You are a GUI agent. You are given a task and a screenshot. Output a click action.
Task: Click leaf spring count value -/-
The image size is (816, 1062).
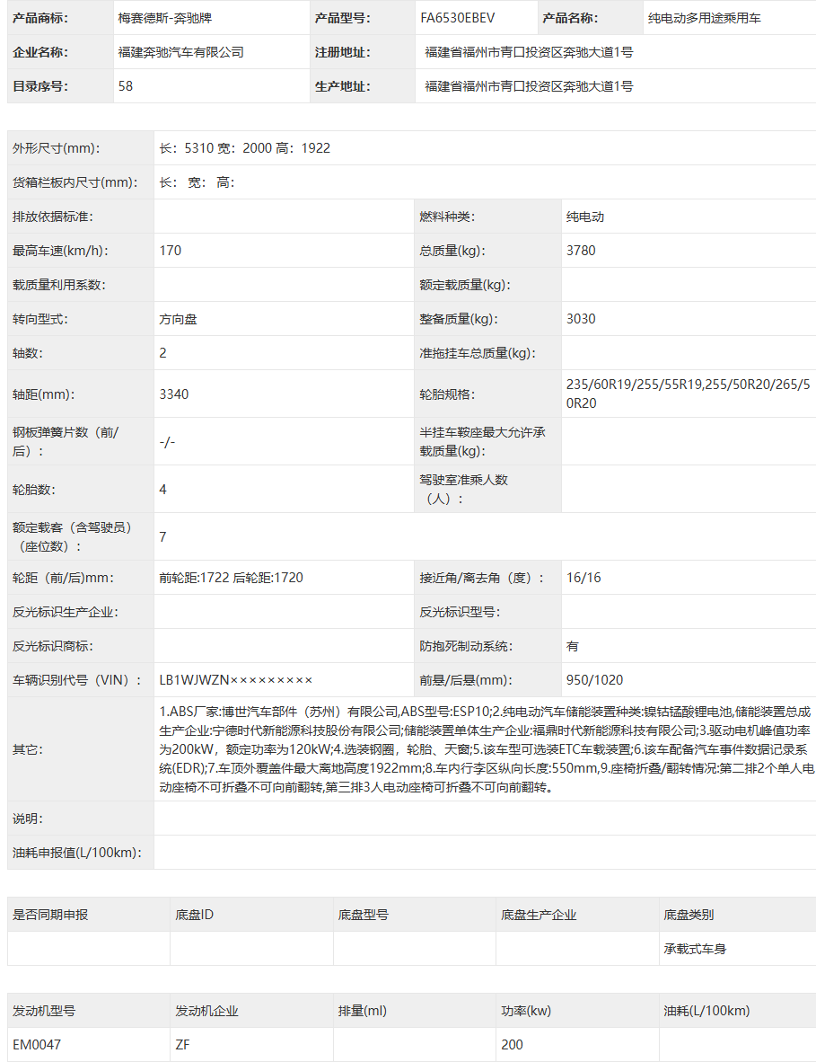point(167,441)
